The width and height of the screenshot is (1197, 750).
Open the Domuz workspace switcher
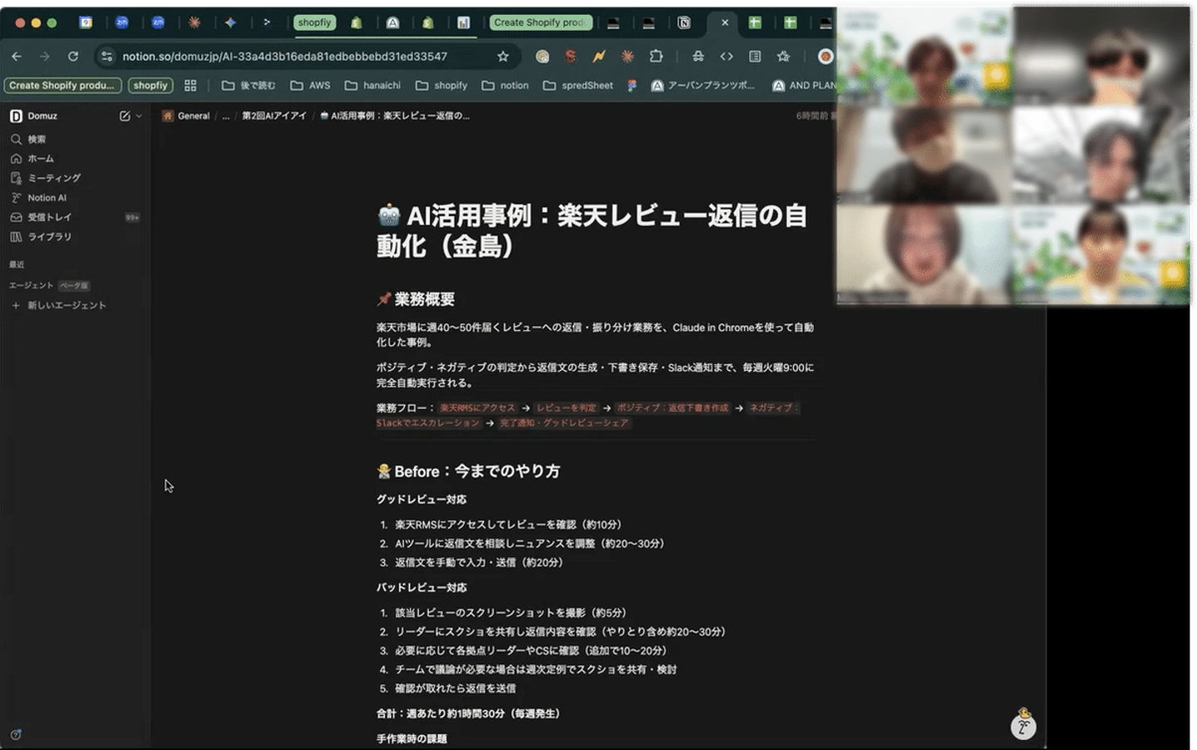coord(34,116)
